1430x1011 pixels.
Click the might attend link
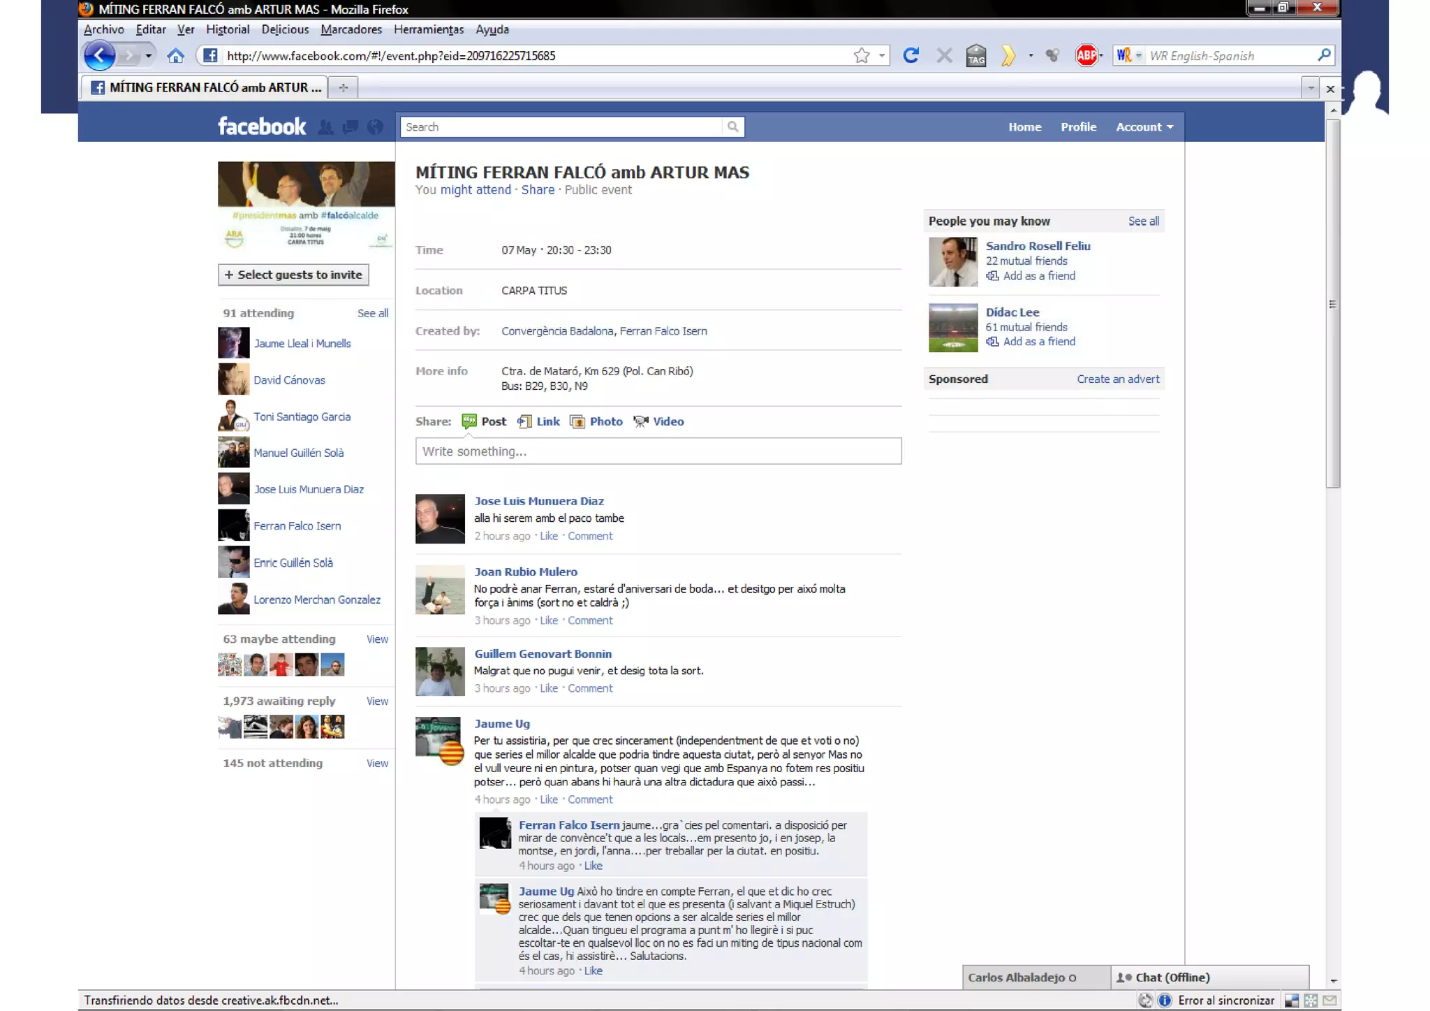476,190
